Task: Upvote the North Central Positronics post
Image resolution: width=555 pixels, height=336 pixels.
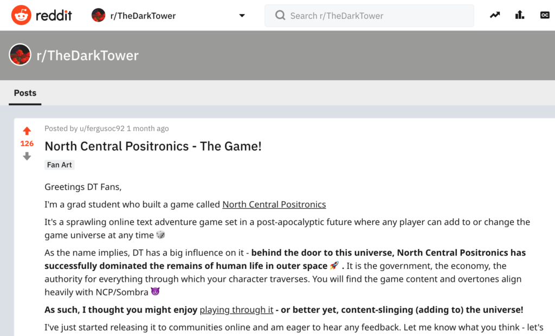Action: [27, 131]
